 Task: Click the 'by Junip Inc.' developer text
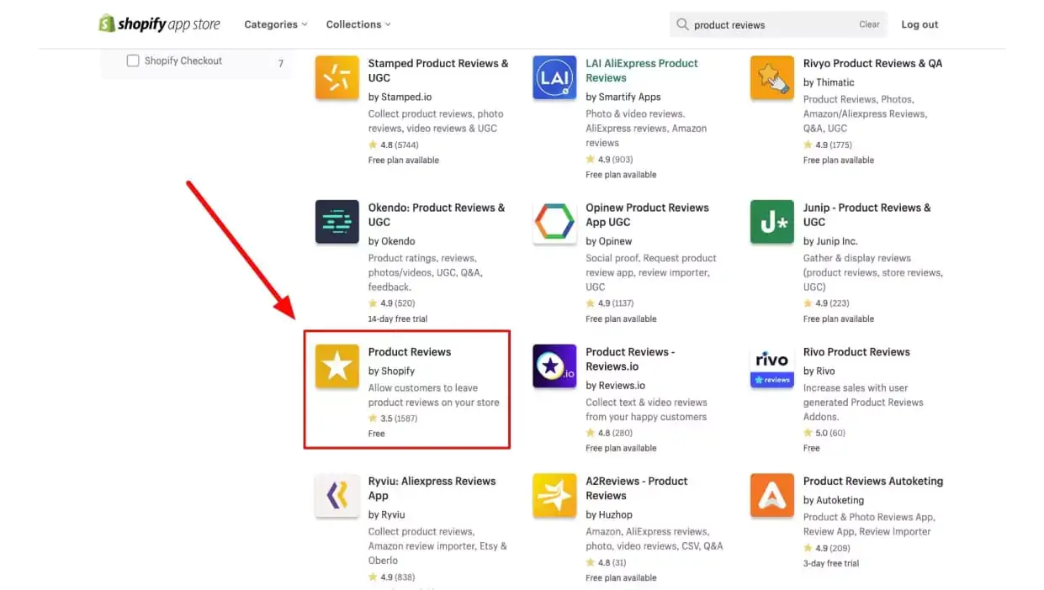pos(830,241)
